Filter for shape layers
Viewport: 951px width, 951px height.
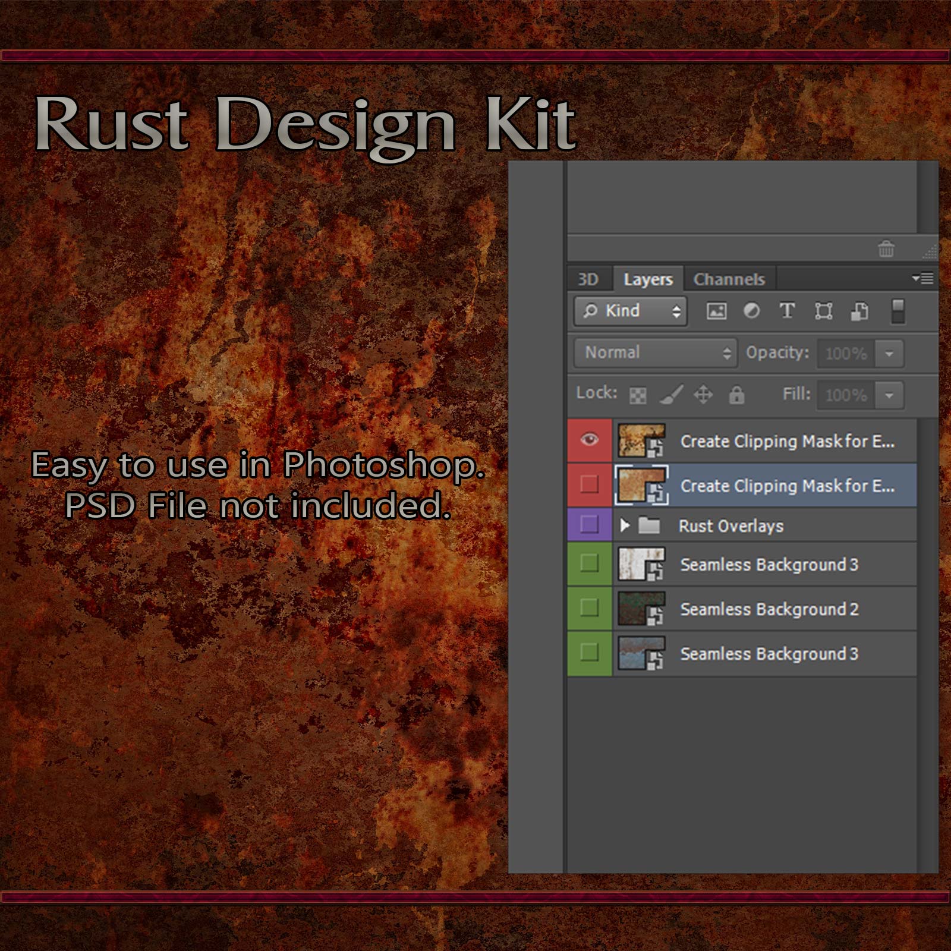(x=823, y=311)
